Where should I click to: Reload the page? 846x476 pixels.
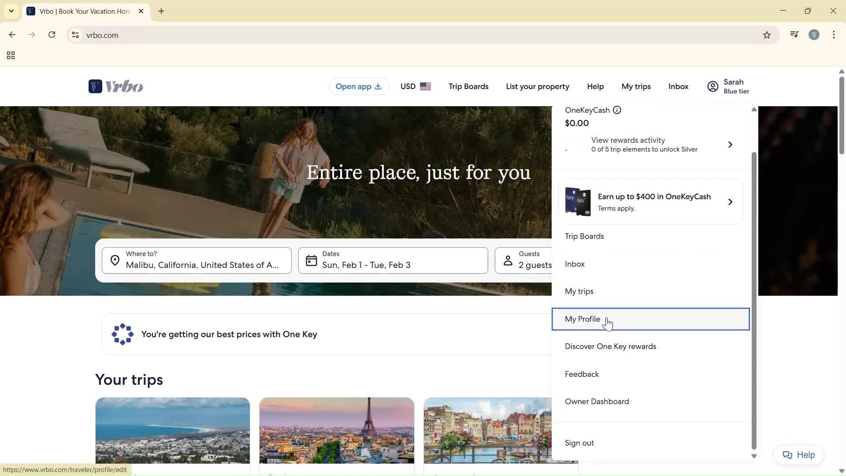tap(52, 35)
